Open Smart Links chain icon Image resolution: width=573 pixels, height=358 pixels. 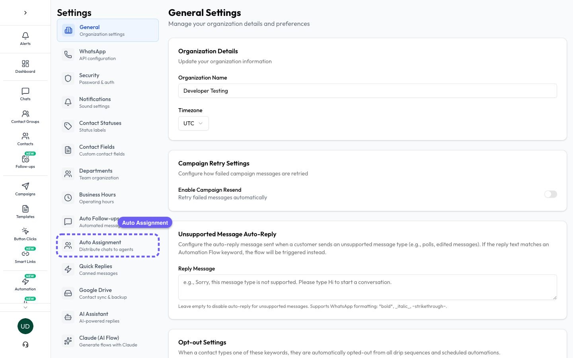pyautogui.click(x=25, y=254)
